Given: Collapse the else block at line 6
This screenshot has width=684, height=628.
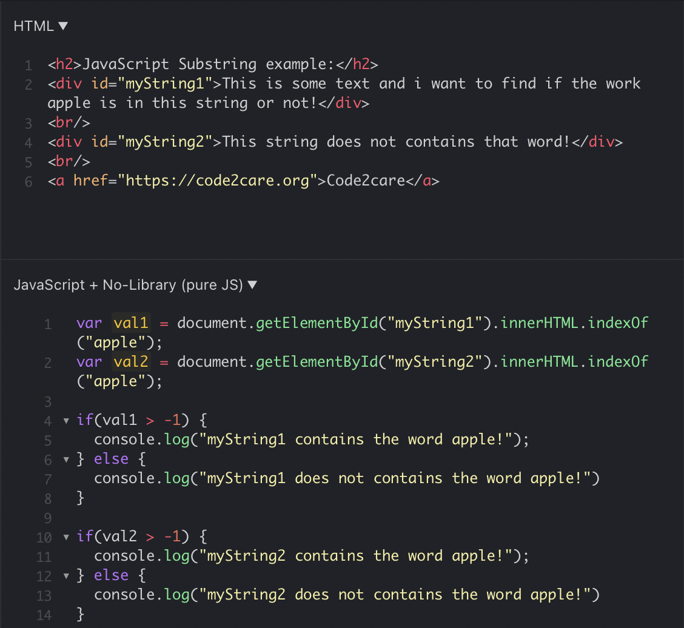Looking at the screenshot, I should (x=66, y=459).
